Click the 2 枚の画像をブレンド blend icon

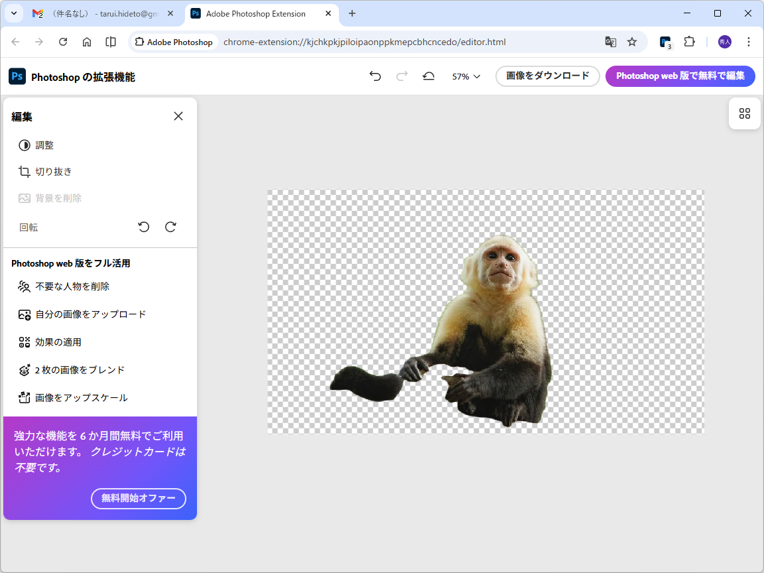[25, 370]
